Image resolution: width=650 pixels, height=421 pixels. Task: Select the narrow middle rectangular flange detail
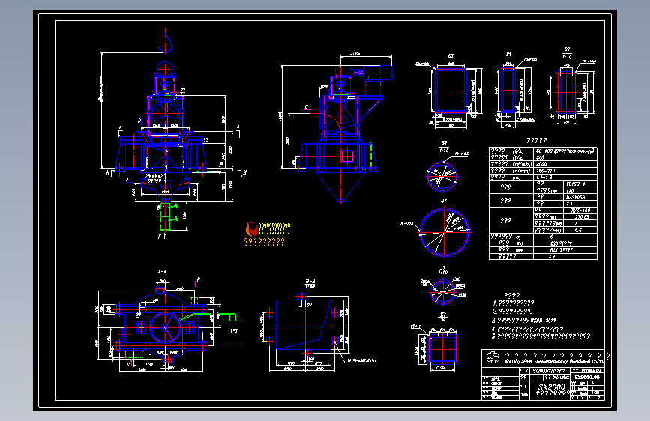508,91
